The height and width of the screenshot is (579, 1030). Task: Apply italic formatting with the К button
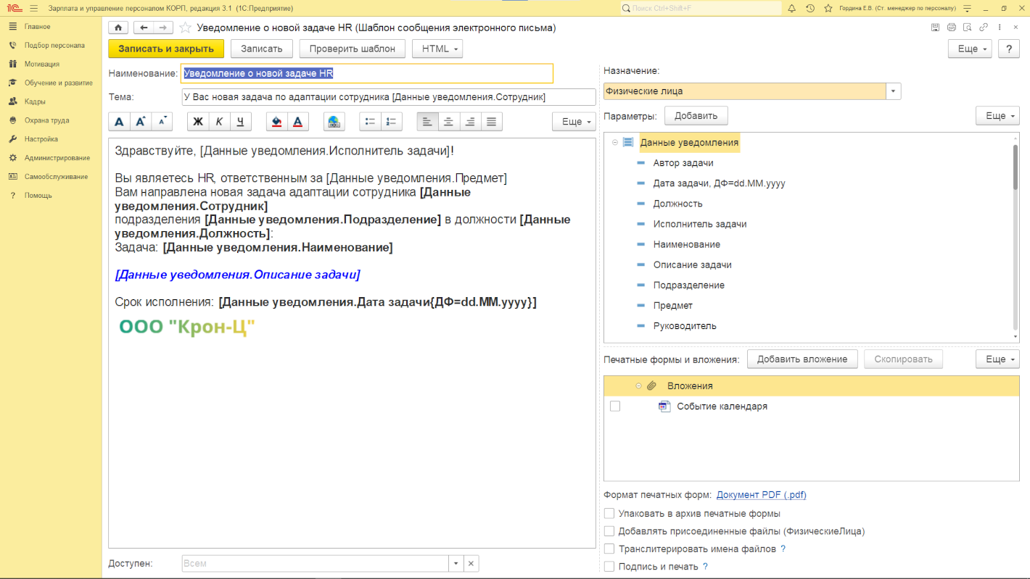pos(219,122)
